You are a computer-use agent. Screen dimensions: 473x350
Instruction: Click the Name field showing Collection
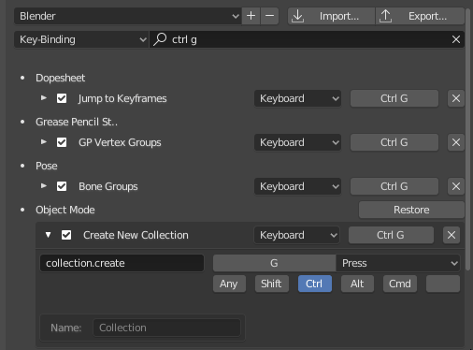[166, 328]
